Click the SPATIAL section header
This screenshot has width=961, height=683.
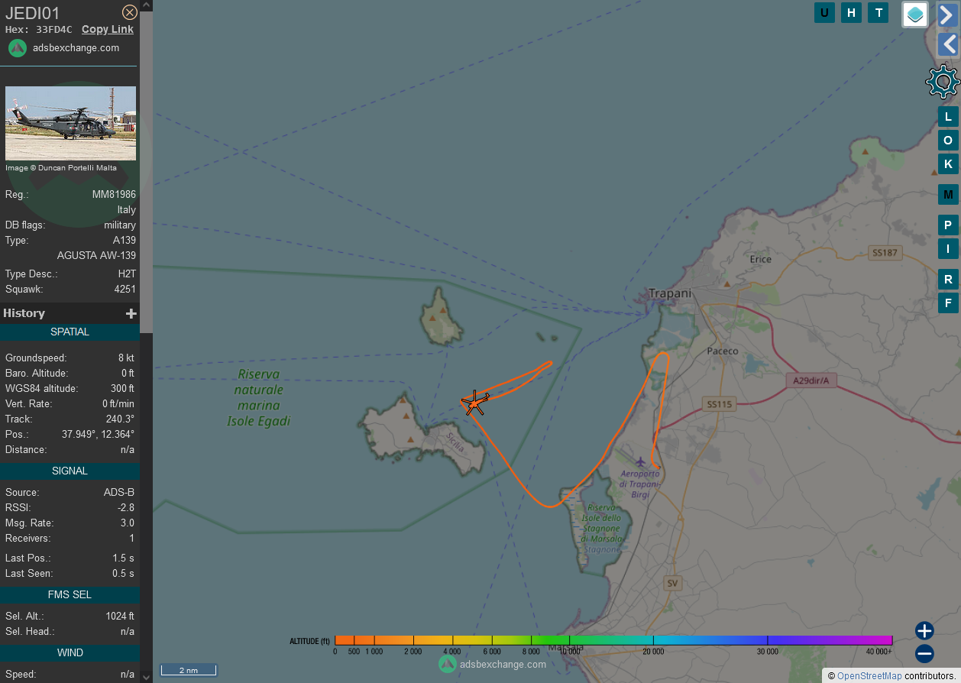tap(70, 332)
